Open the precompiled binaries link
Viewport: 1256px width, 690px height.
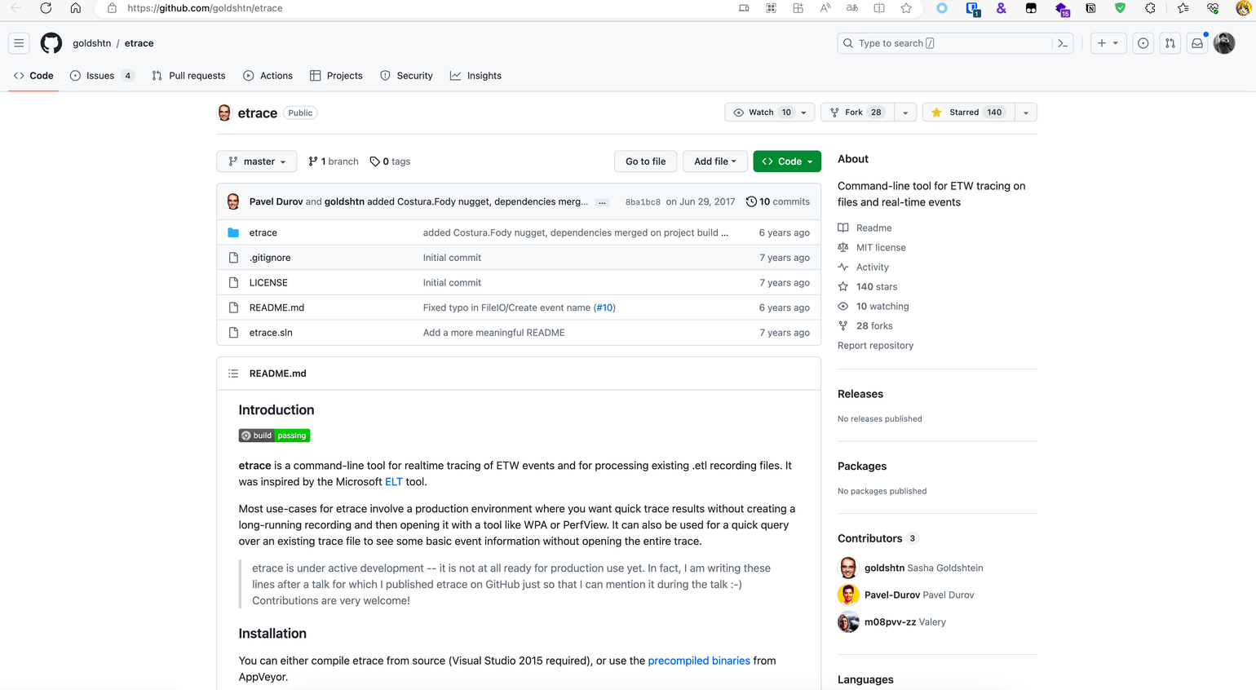[698, 661]
